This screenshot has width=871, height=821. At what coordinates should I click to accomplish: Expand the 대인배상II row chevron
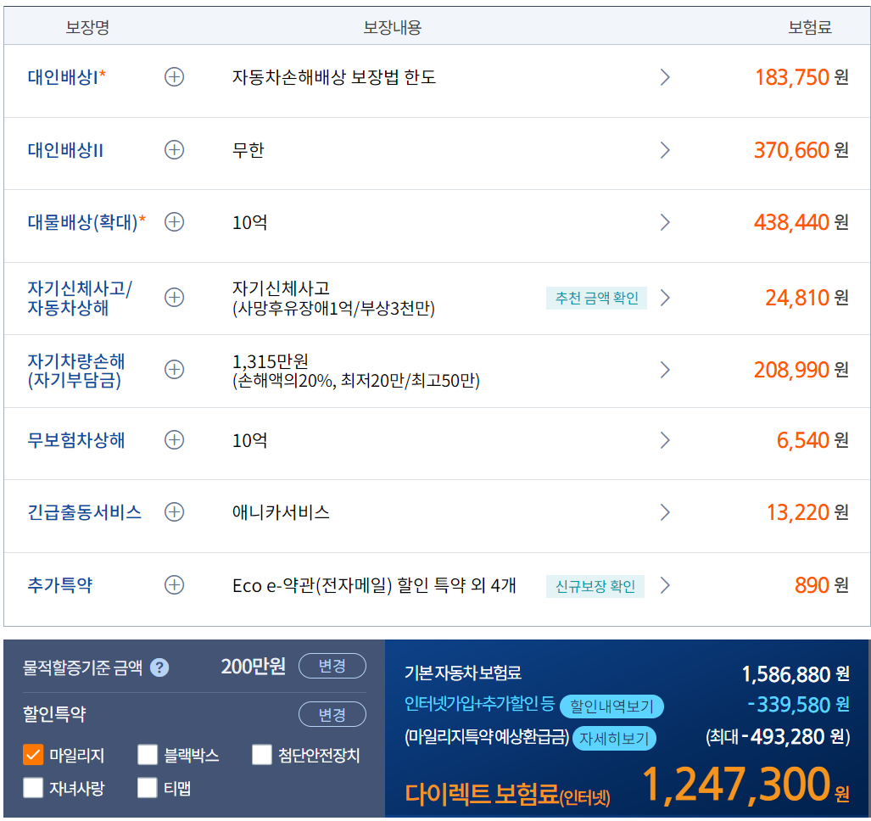[x=665, y=150]
